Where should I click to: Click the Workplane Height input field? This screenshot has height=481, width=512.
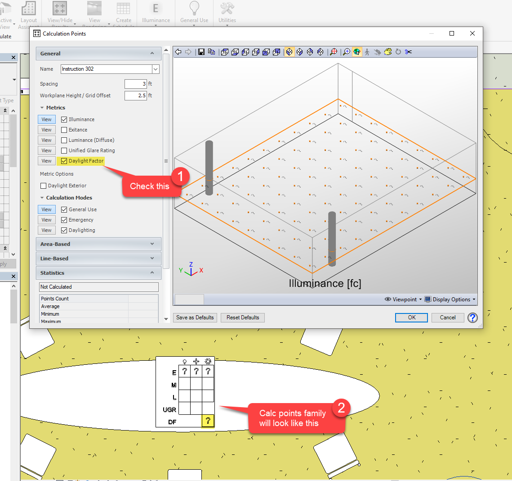[135, 95]
